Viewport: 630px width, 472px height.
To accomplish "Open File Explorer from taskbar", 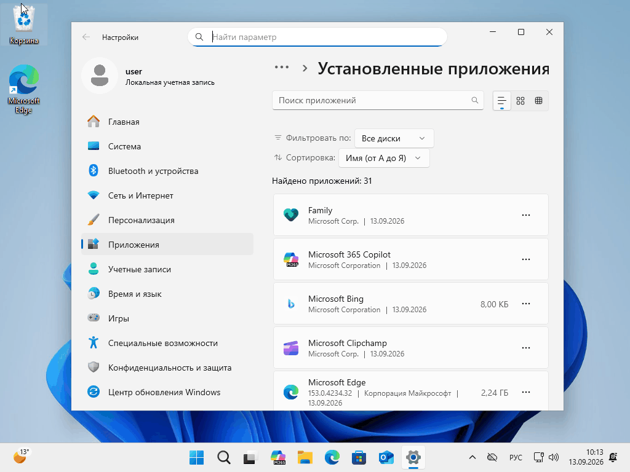I will tap(305, 457).
